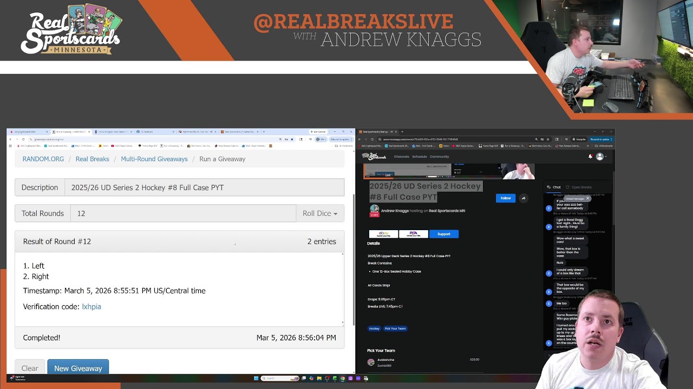Click the Total Rounds value 12
Viewport: 693px width, 389px height.
[x=81, y=213]
